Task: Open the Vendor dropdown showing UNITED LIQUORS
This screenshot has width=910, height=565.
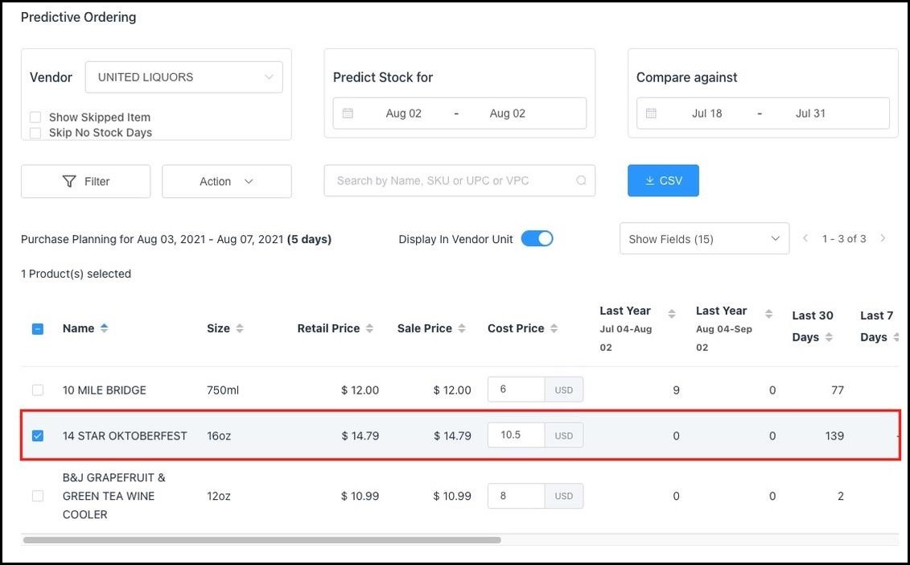Action: tap(183, 76)
